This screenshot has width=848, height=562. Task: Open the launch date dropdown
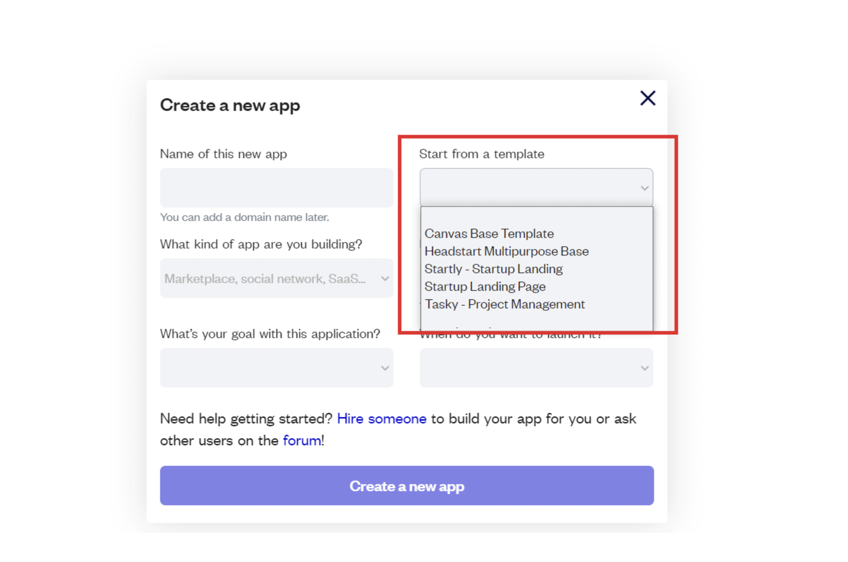click(x=536, y=368)
